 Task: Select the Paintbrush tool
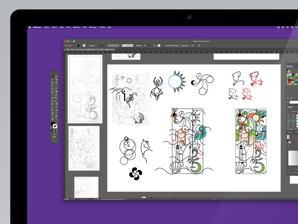(56, 89)
